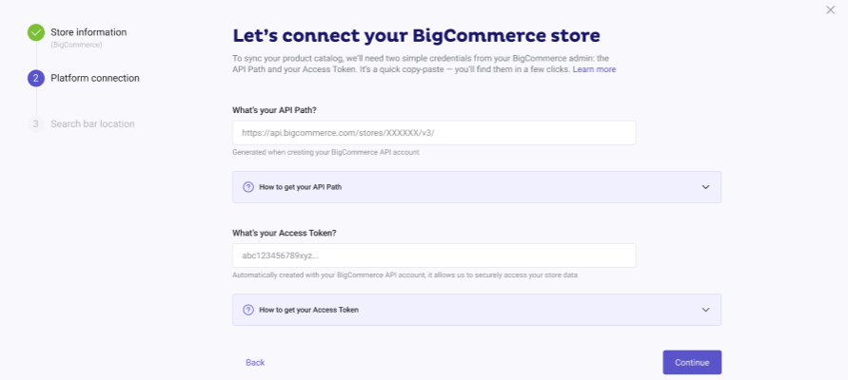Go to Store information step

click(x=89, y=32)
